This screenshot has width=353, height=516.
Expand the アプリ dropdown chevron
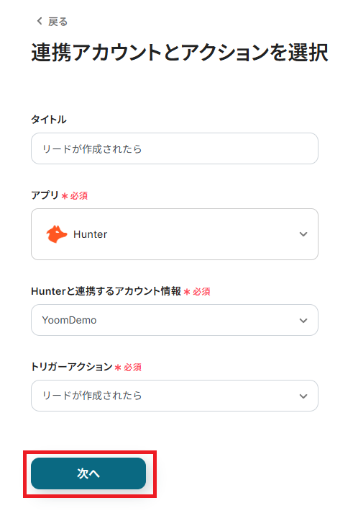(x=303, y=234)
